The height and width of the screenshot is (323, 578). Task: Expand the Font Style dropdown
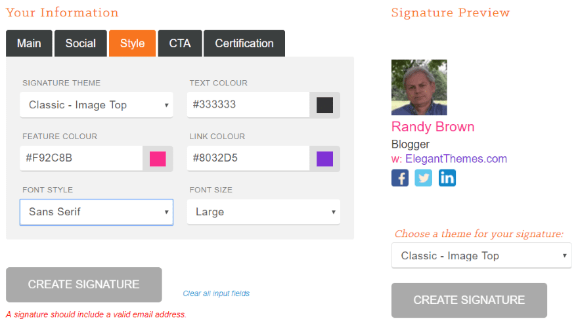(x=97, y=212)
